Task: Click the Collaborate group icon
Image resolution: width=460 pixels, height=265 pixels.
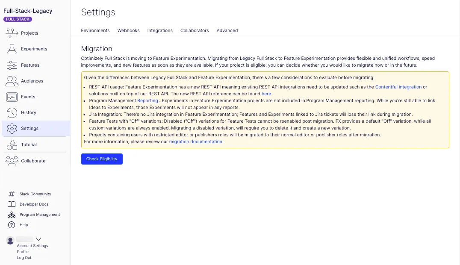Action: coord(12,161)
